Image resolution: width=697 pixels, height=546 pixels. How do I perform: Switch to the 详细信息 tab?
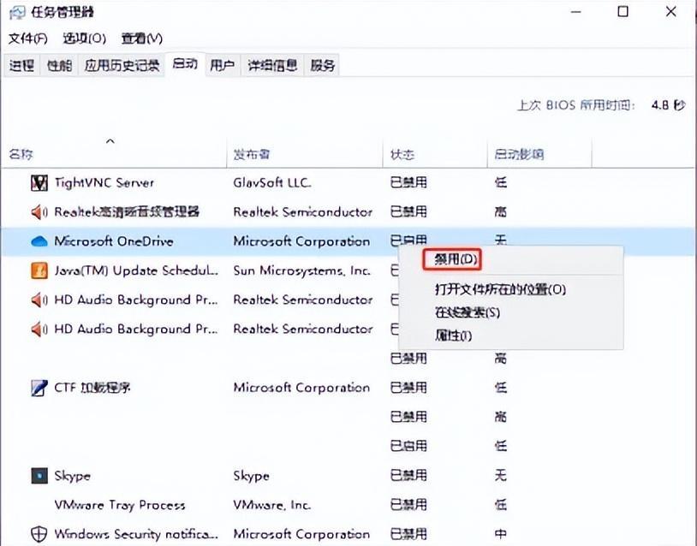coord(272,66)
